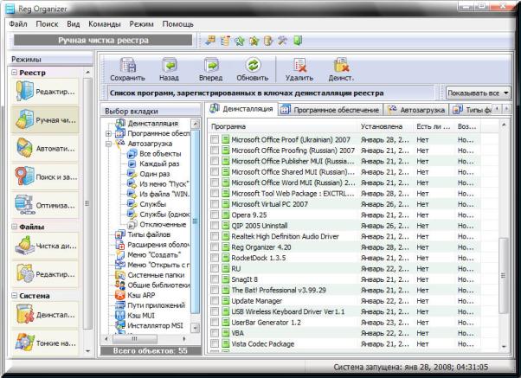Open the Команды menu
This screenshot has width=521, height=378.
point(104,24)
